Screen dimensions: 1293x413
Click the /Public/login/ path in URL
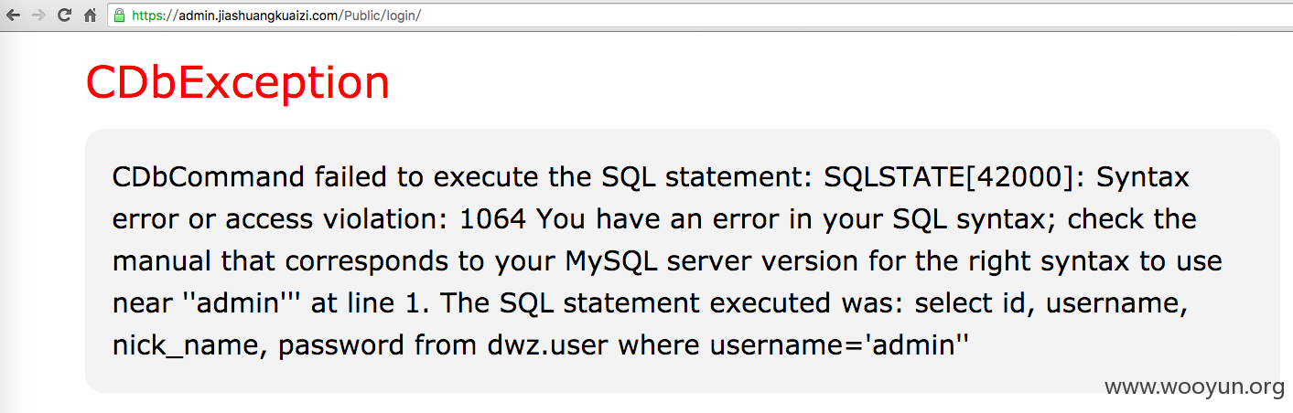click(382, 16)
